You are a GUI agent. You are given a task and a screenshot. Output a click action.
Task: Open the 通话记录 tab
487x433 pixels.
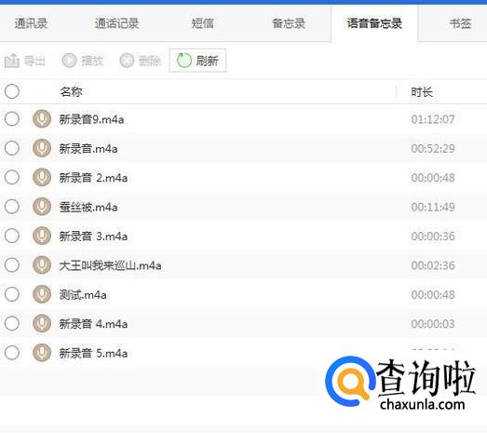coord(116,23)
